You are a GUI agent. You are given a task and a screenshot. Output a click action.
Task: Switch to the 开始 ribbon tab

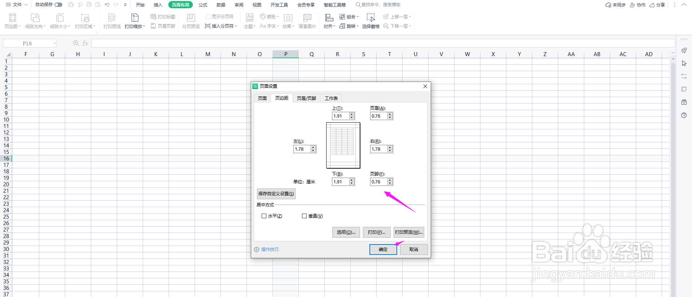(140, 5)
